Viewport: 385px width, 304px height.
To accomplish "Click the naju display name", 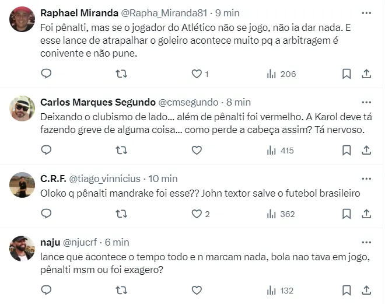I will tap(50, 242).
